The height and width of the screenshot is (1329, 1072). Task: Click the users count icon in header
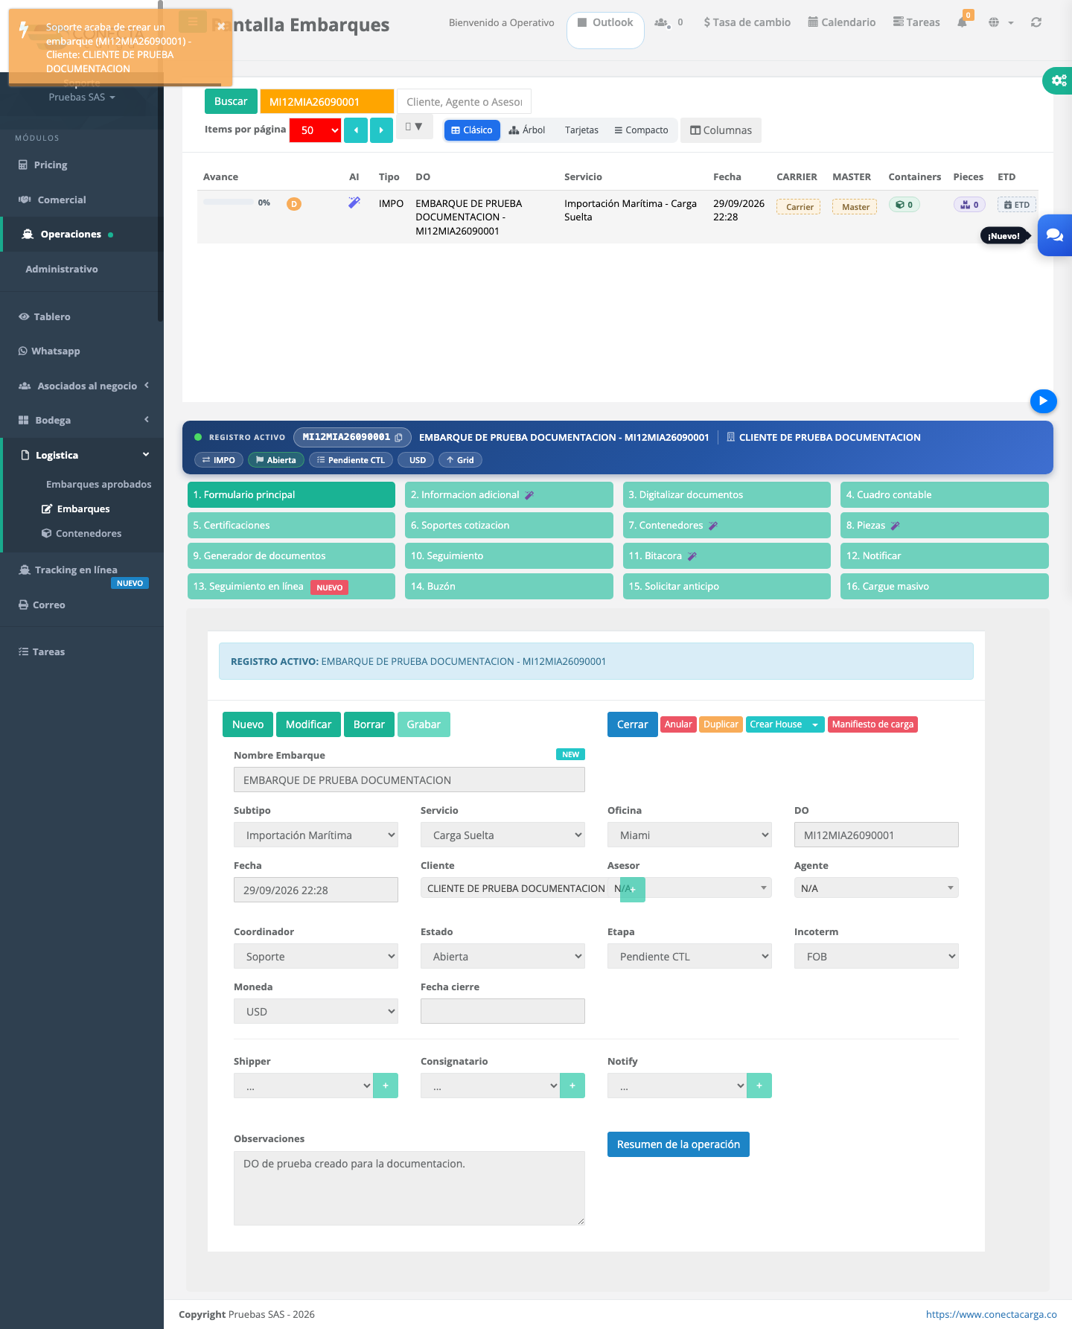pos(662,22)
